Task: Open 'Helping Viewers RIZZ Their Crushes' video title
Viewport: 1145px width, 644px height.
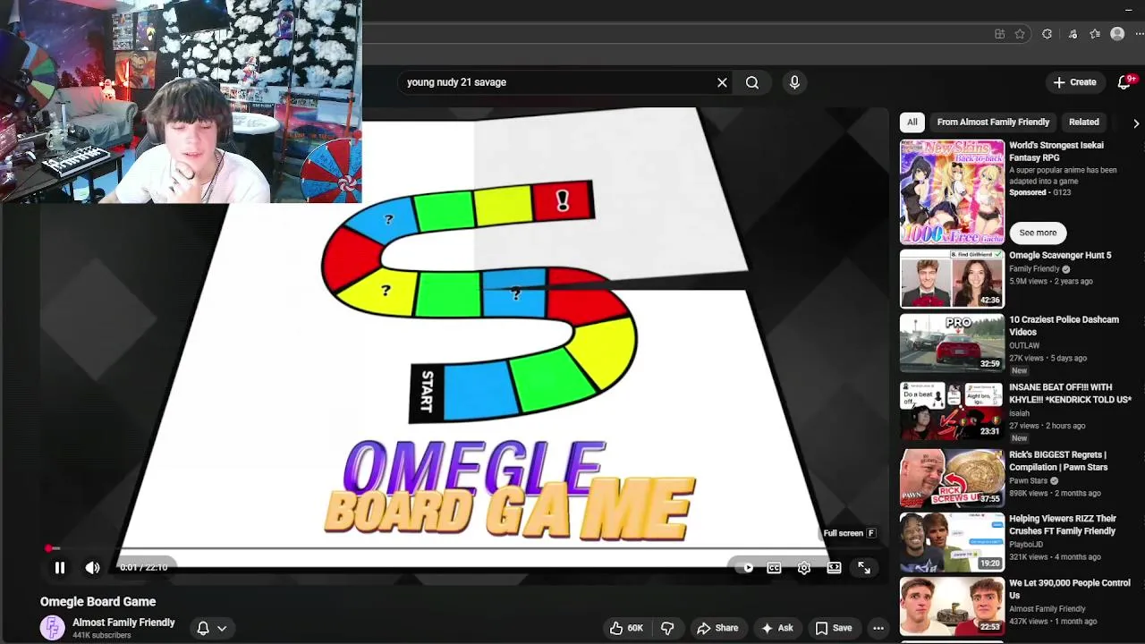Action: click(x=1063, y=525)
